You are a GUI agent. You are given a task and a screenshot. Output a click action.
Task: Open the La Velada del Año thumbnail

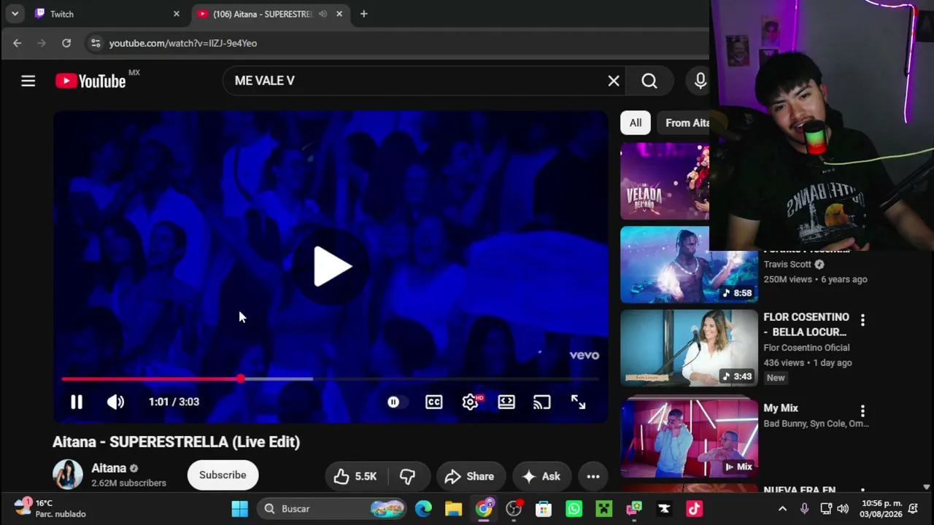pos(664,181)
